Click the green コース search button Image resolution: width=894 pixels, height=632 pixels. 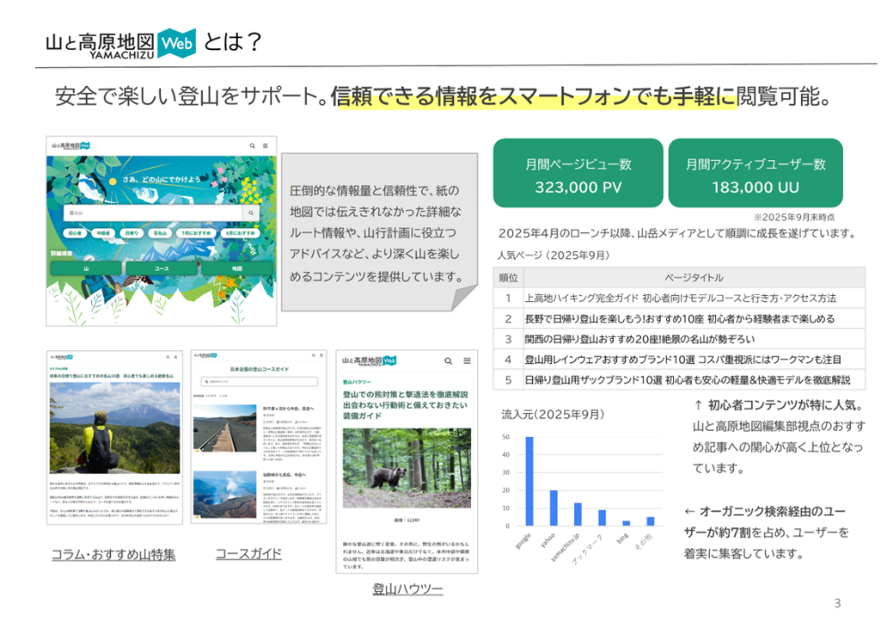pyautogui.click(x=161, y=268)
